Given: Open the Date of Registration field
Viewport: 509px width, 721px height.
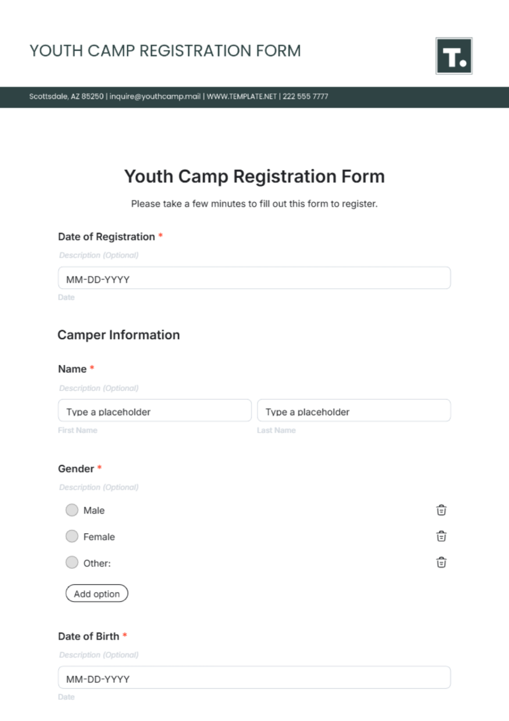Looking at the screenshot, I should (x=254, y=278).
